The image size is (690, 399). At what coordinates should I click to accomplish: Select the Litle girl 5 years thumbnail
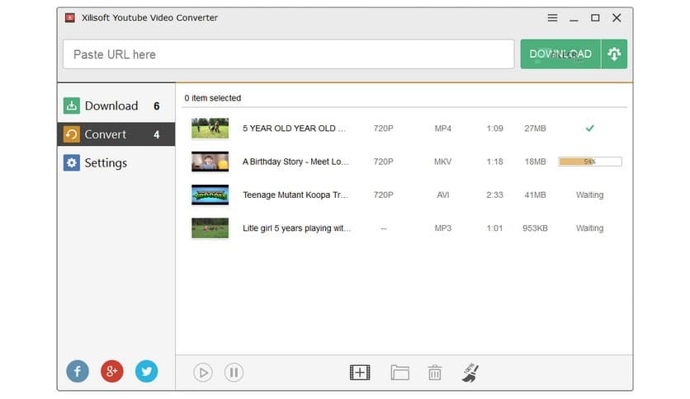(210, 228)
